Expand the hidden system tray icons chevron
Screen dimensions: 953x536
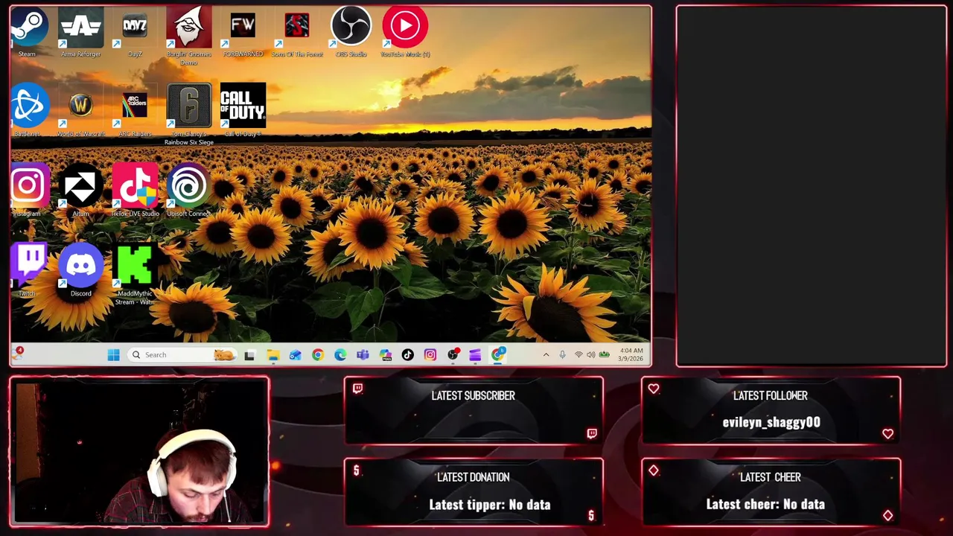click(546, 355)
